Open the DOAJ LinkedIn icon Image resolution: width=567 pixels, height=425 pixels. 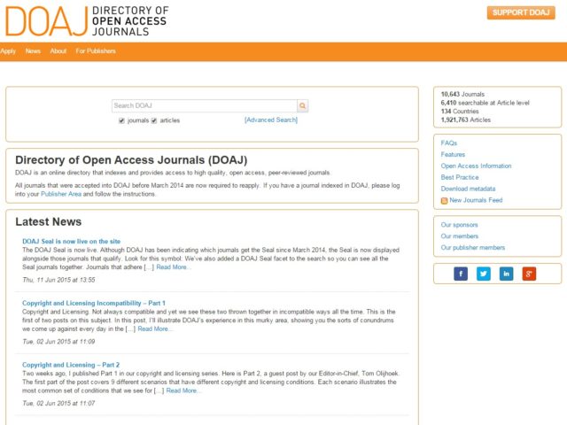pos(506,274)
